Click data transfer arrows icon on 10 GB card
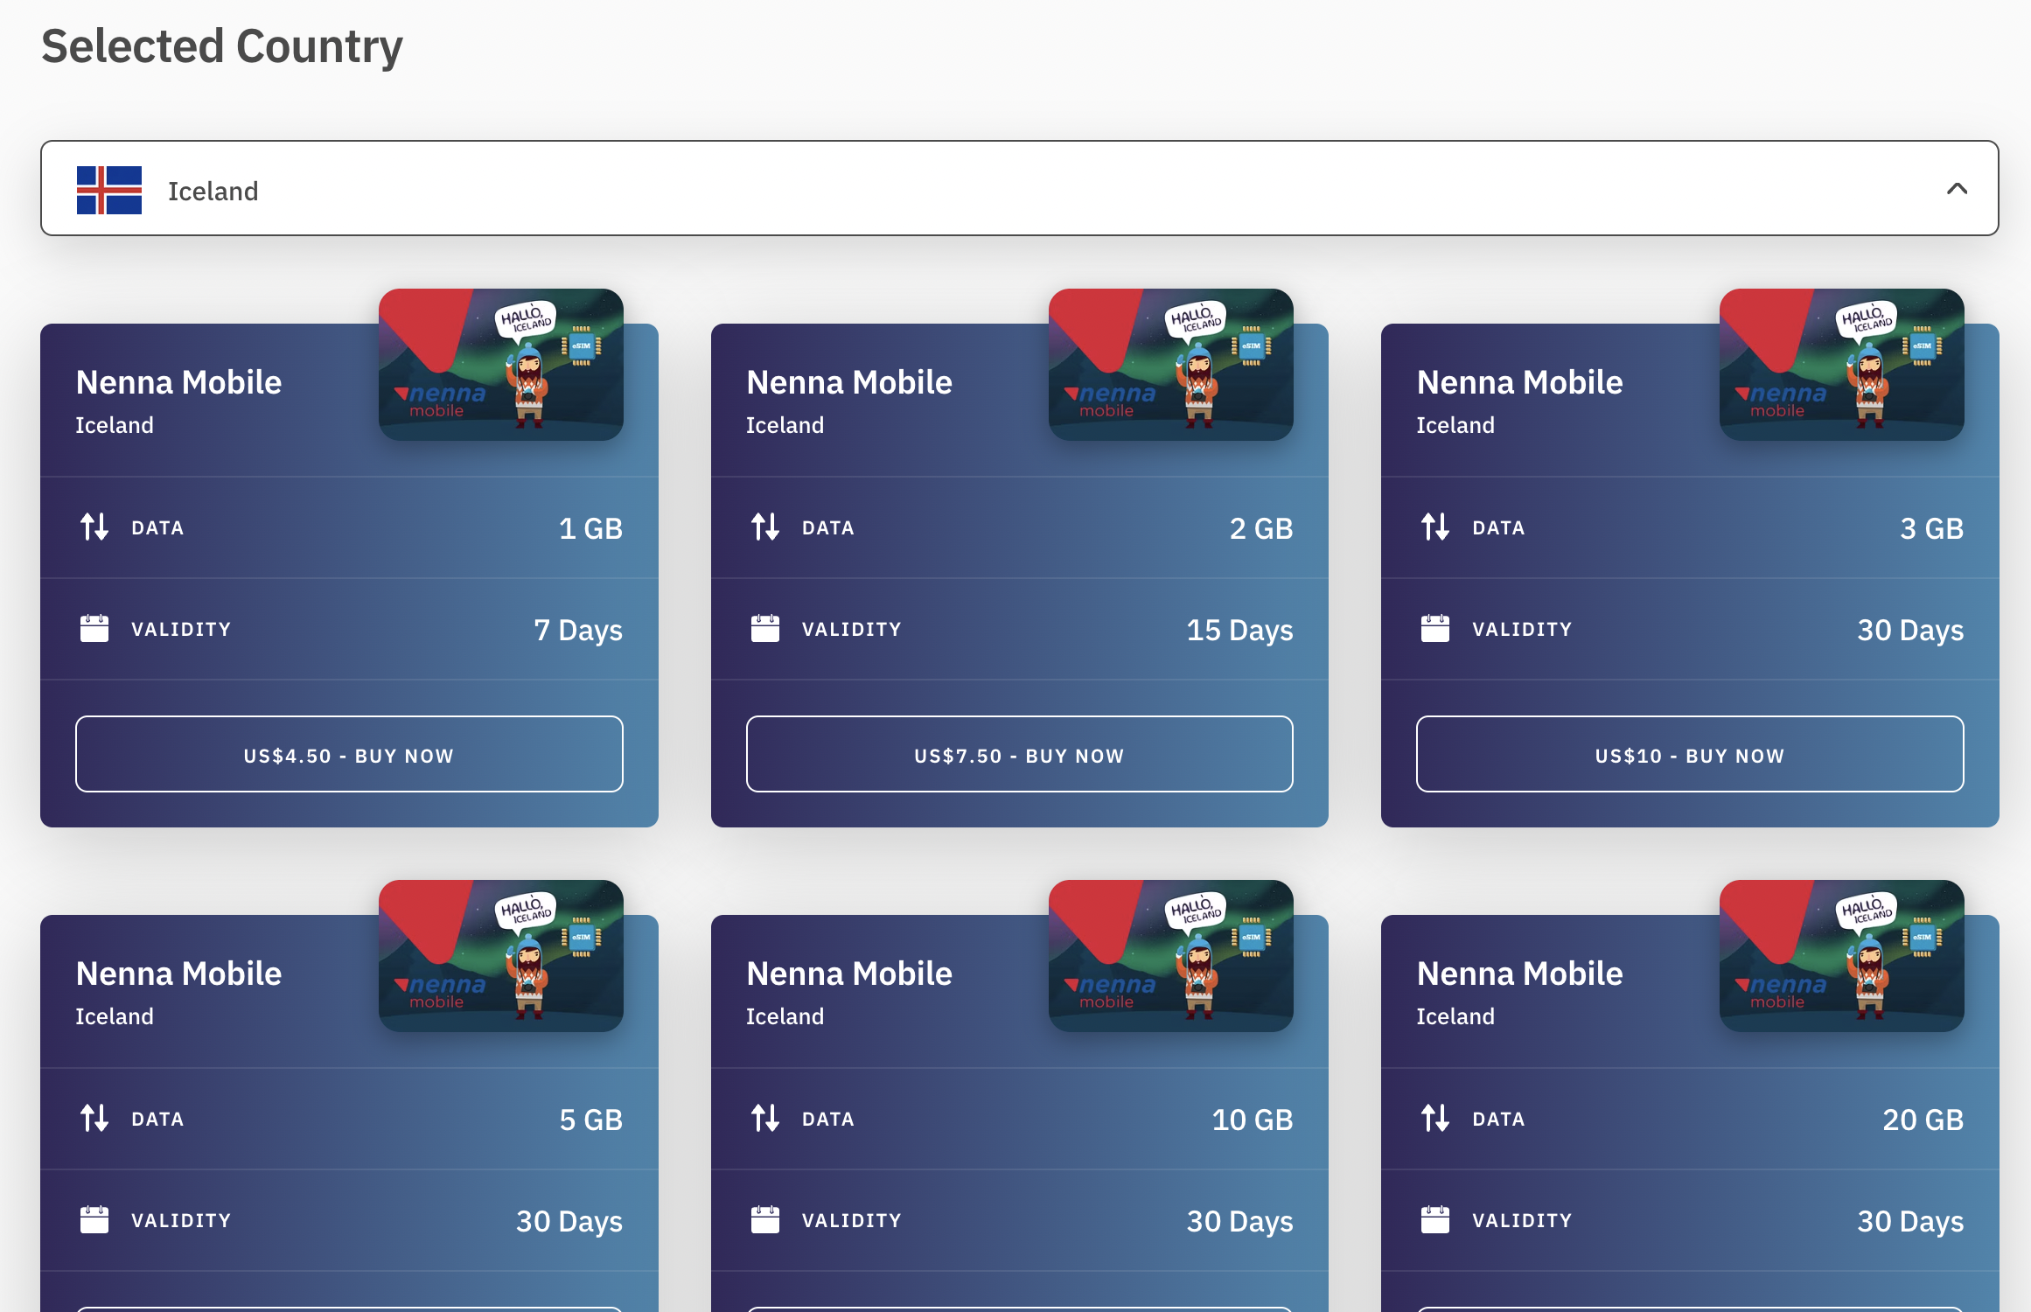2031x1312 pixels. coord(765,1118)
